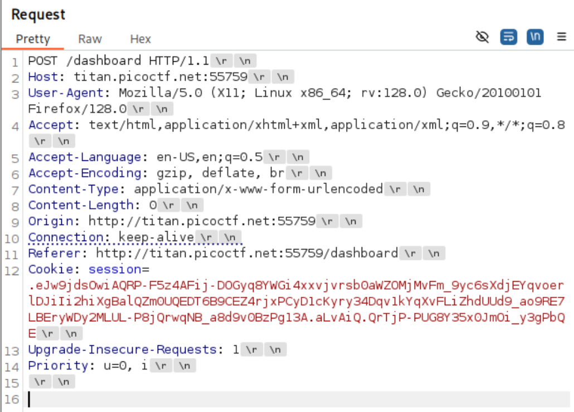Click 'gzip, deflate, br' encoding value
The width and height of the screenshot is (574, 412).
point(220,173)
